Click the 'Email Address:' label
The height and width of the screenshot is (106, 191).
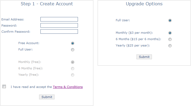point(13,19)
